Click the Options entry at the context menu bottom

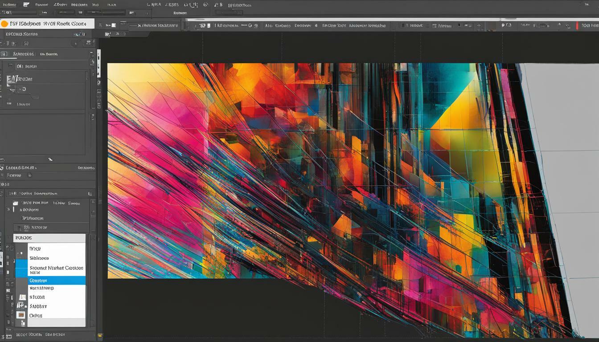coord(50,315)
